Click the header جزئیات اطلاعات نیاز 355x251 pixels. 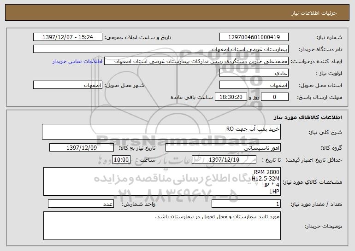pos(314,13)
